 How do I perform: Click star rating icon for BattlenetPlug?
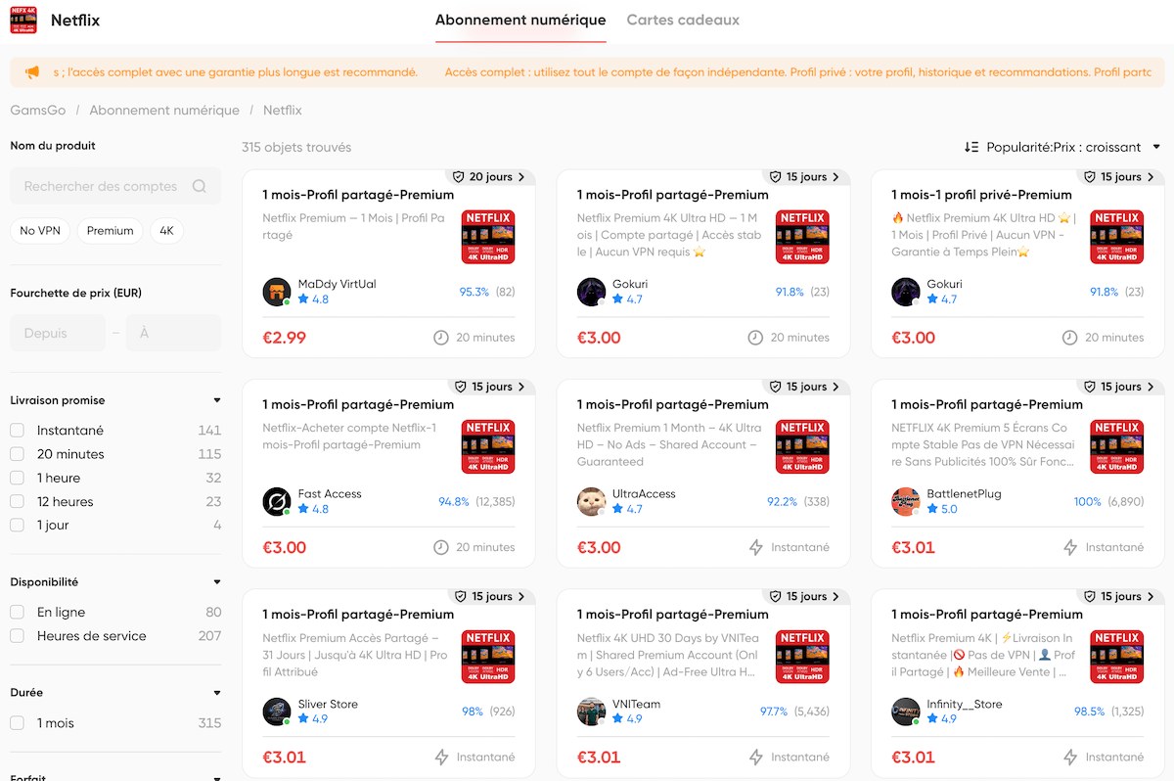pyautogui.click(x=932, y=509)
